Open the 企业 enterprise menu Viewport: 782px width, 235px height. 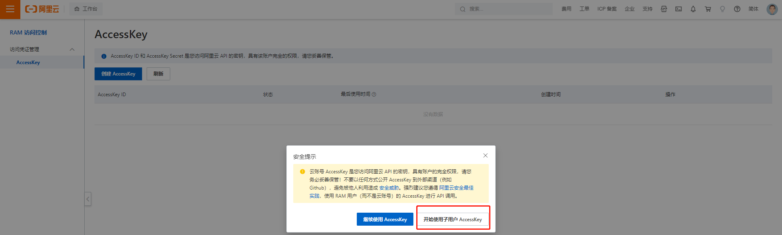630,9
